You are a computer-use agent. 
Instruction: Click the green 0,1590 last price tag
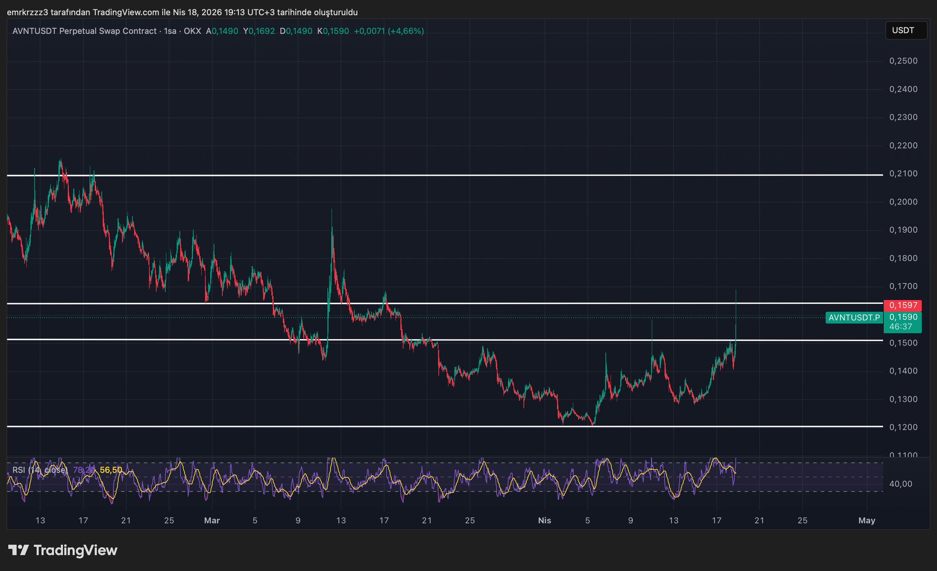click(903, 317)
